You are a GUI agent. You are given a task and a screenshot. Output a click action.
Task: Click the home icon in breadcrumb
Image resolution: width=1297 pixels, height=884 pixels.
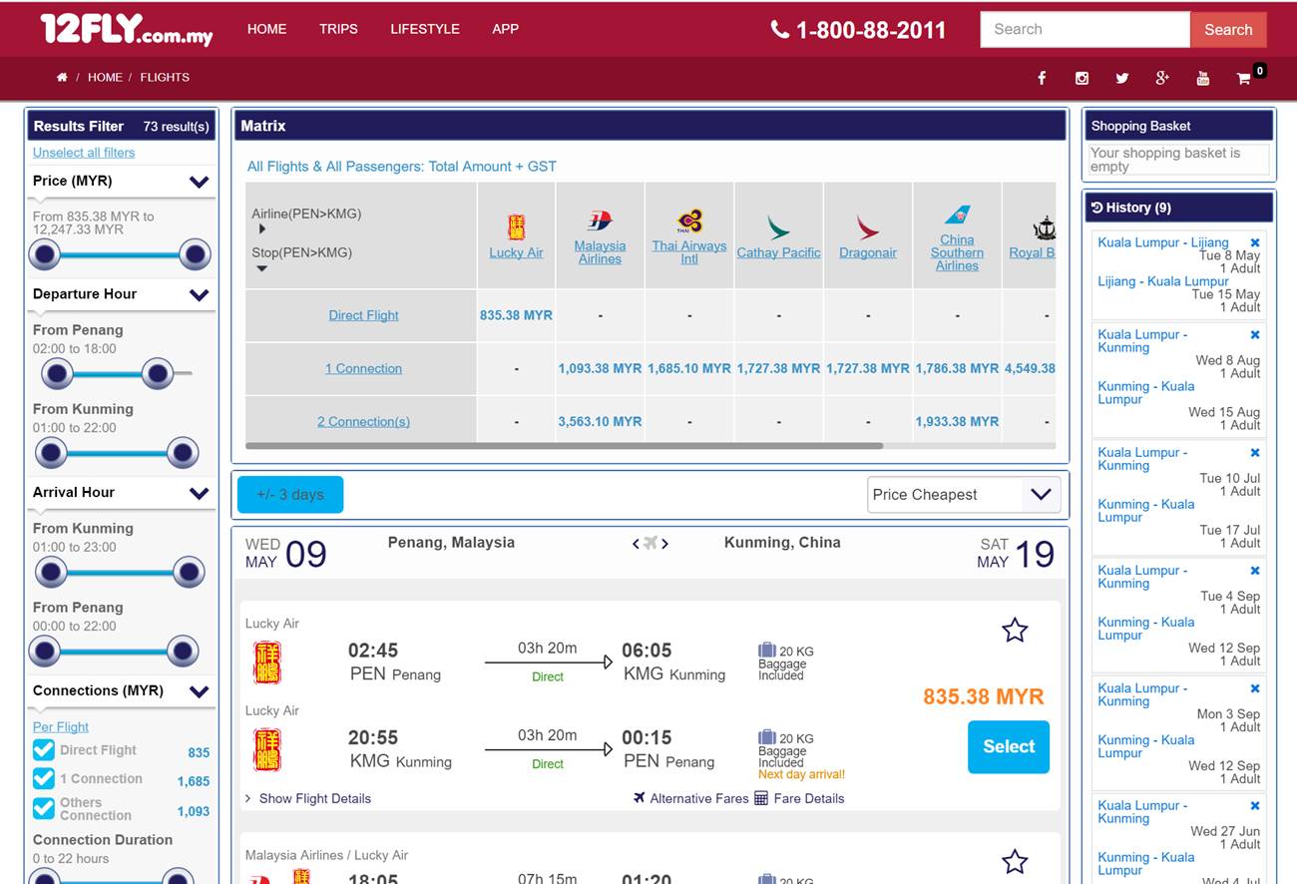(x=62, y=77)
